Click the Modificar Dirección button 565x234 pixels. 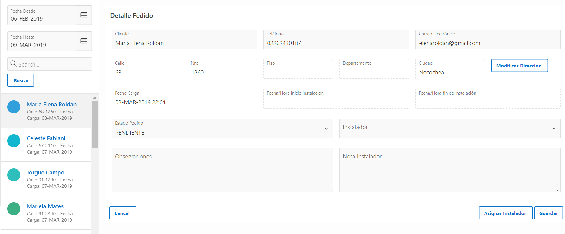click(x=519, y=66)
